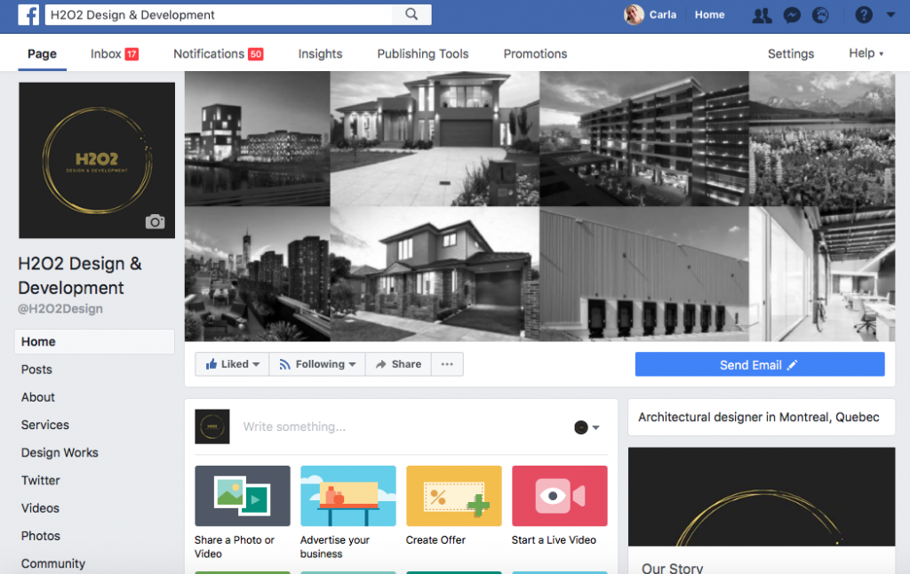910x574 pixels.
Task: Open Photos in the sidebar
Action: click(41, 536)
